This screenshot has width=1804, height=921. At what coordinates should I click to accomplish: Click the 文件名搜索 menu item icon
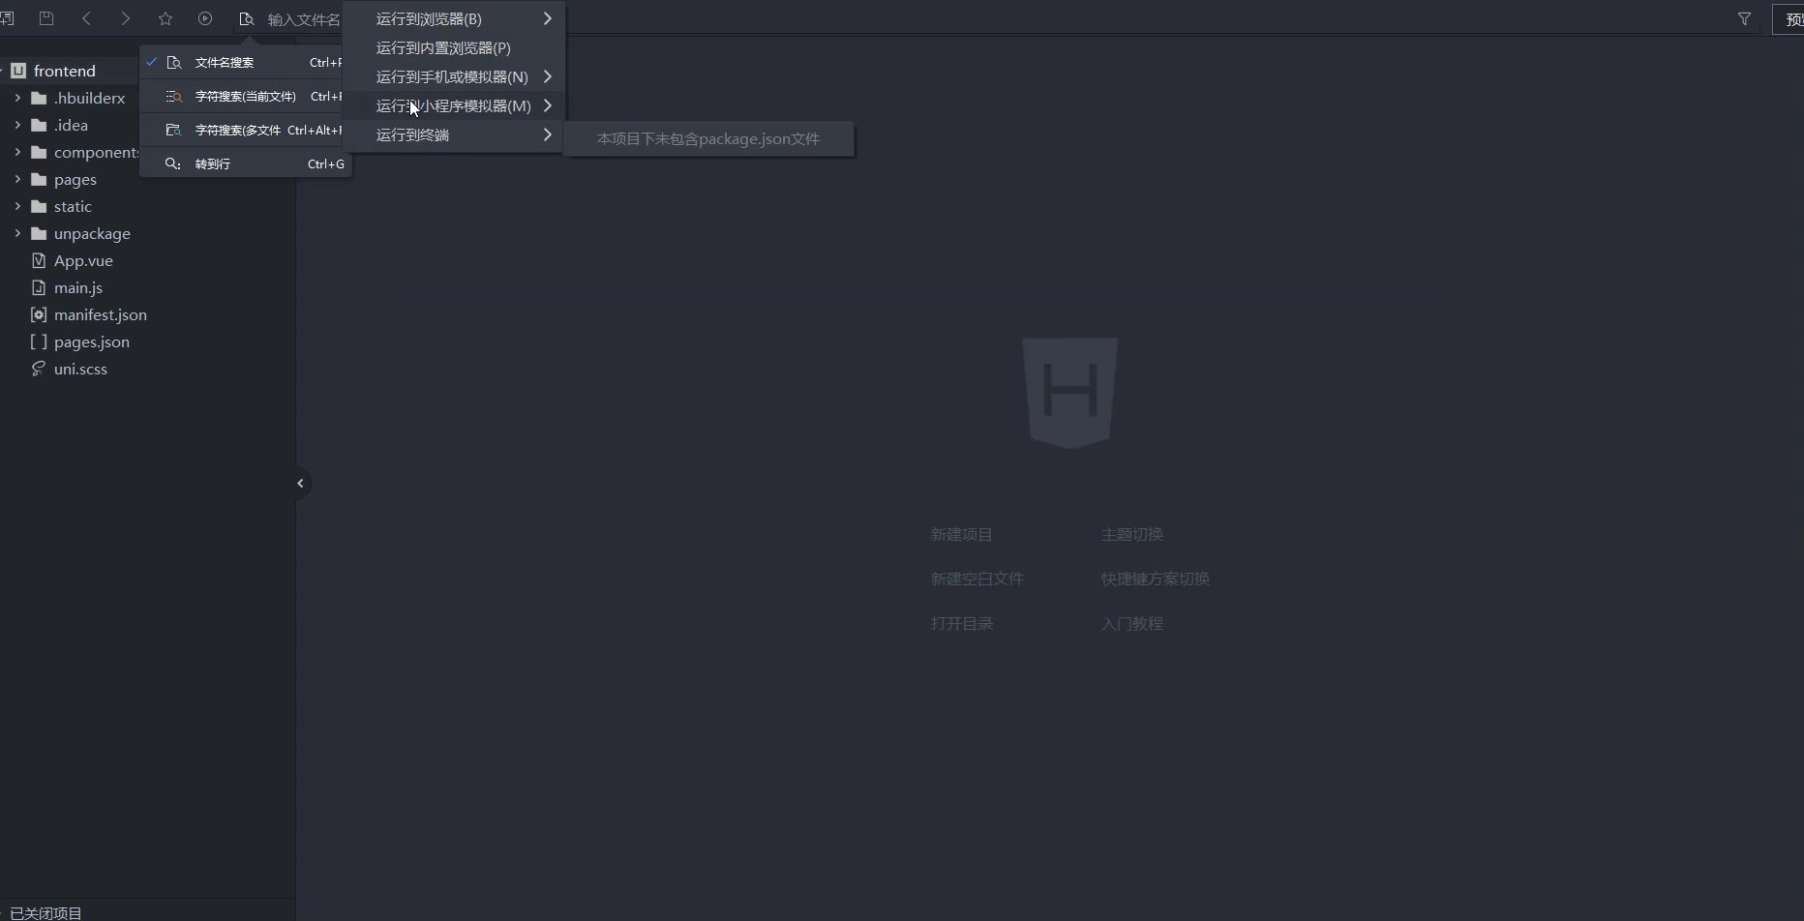click(174, 62)
